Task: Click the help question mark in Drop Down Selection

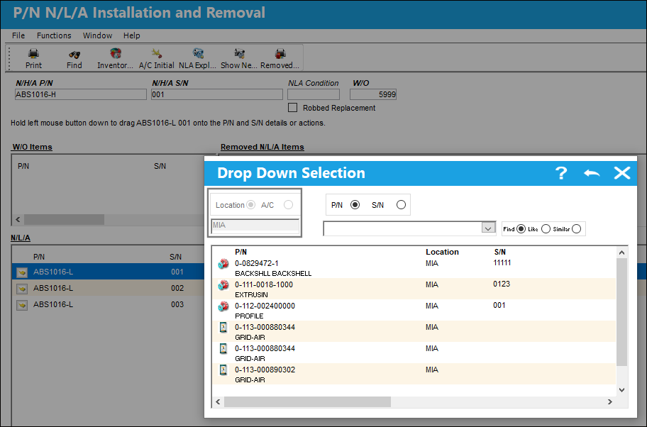Action: click(561, 173)
